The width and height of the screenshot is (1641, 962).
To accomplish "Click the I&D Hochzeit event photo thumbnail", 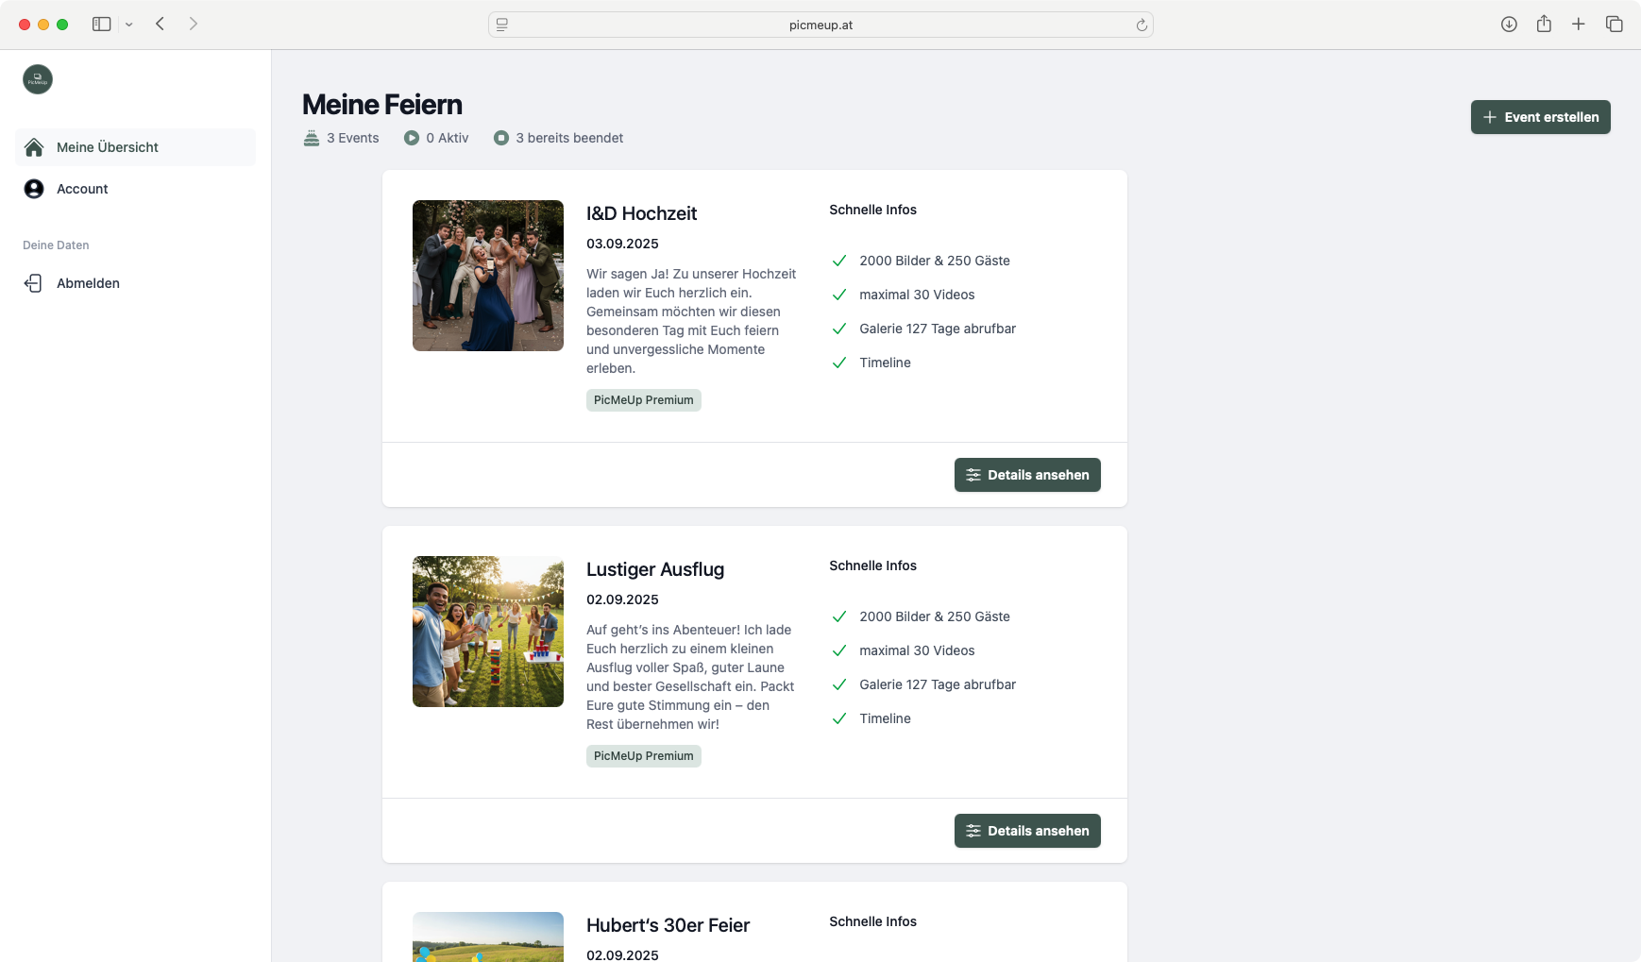I will (x=487, y=275).
